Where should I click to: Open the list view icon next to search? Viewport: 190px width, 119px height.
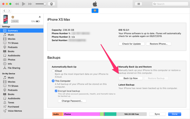138,4
